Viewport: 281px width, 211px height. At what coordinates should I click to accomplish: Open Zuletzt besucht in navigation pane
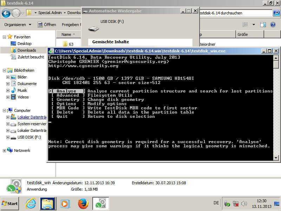click(x=31, y=57)
